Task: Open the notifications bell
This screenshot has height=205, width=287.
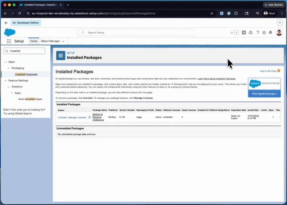Action: click(x=270, y=32)
